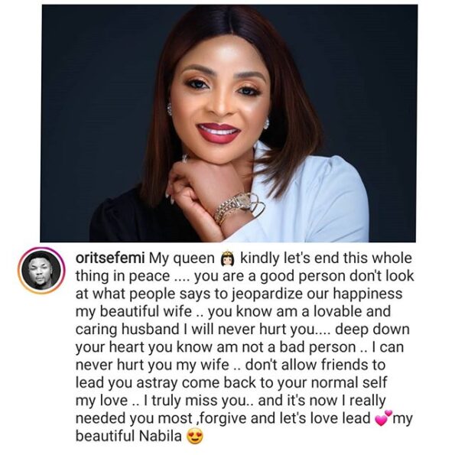Click the large portrait photo of woman
The height and width of the screenshot is (455, 455).
(229, 123)
